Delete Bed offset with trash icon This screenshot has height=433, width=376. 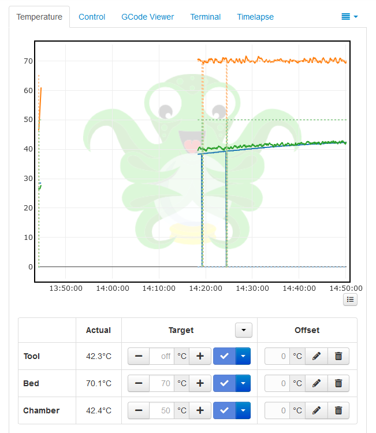(x=338, y=383)
